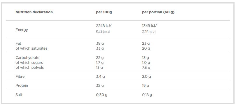Click the 38 g fat value
Viewport: 236px width, 105px height.
pyautogui.click(x=100, y=44)
